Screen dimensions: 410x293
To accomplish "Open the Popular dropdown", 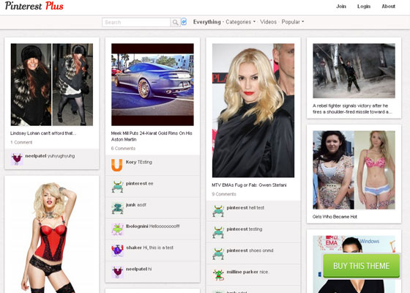I will click(293, 22).
